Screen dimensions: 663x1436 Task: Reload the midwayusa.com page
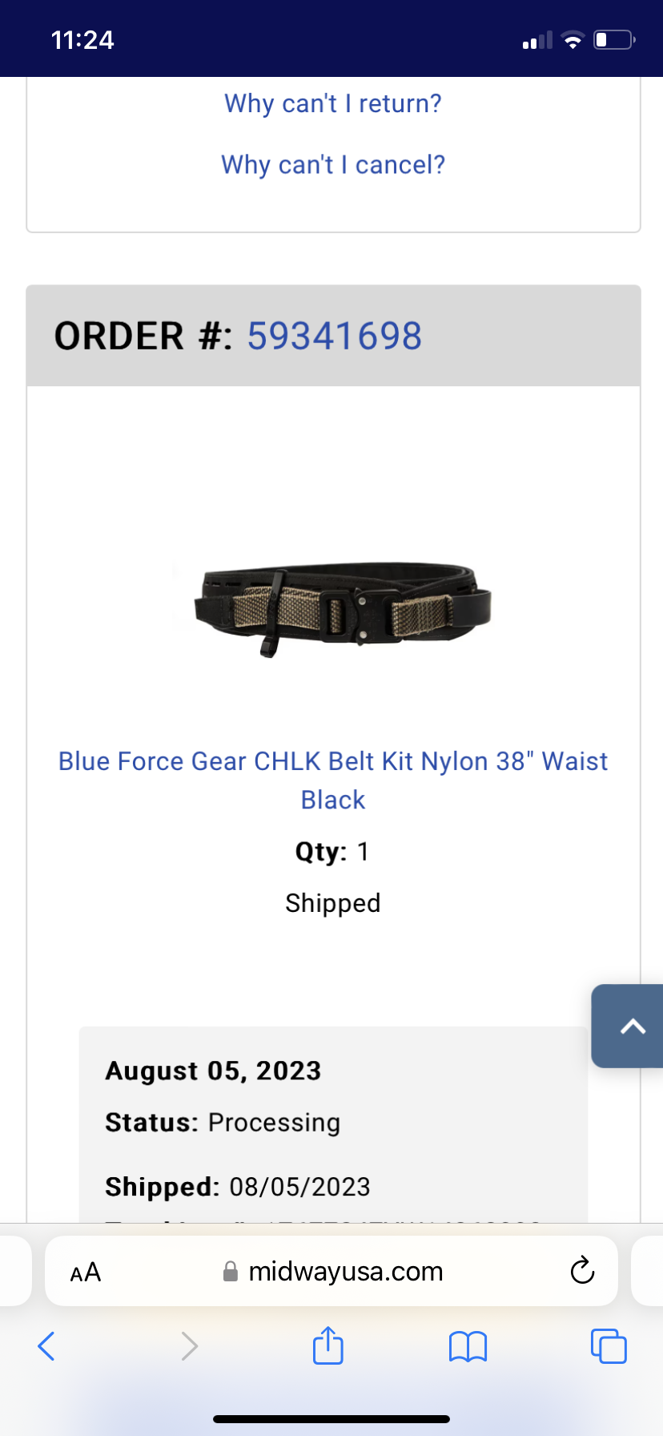(582, 1270)
